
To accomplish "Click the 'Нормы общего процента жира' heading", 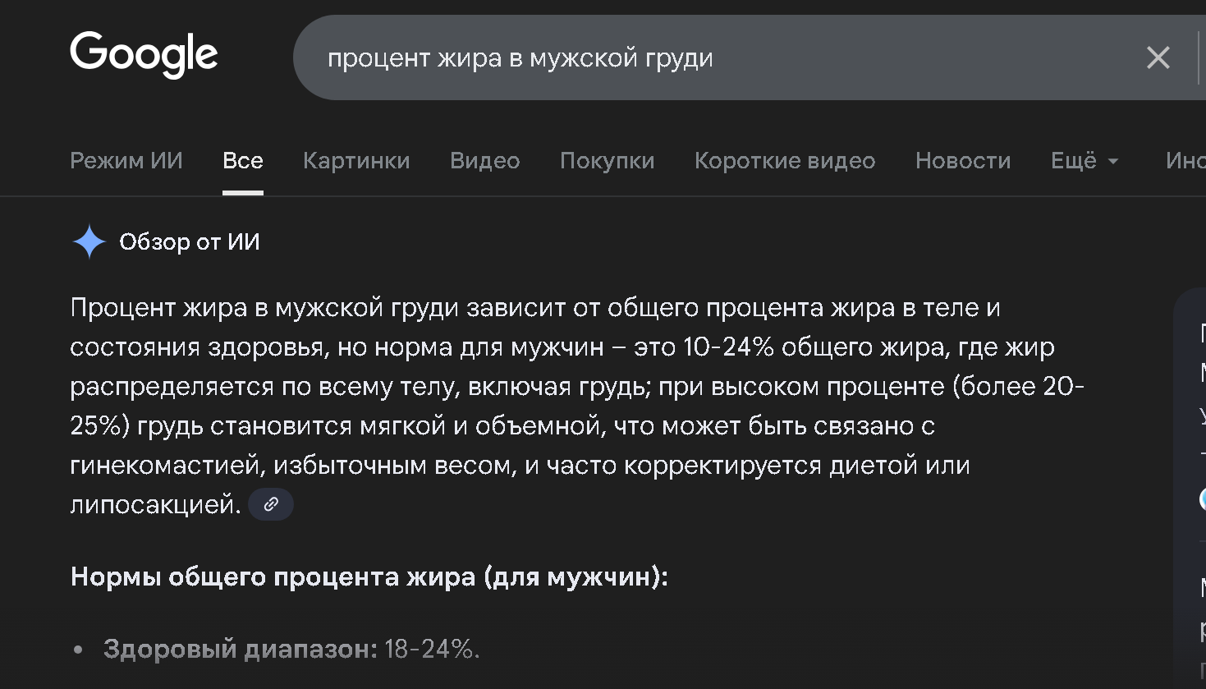I will [369, 576].
